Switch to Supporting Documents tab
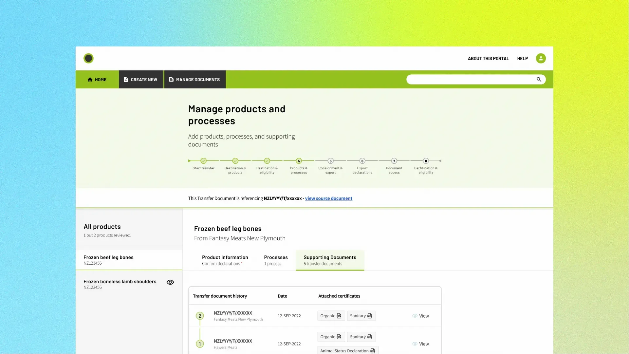 coord(330,260)
